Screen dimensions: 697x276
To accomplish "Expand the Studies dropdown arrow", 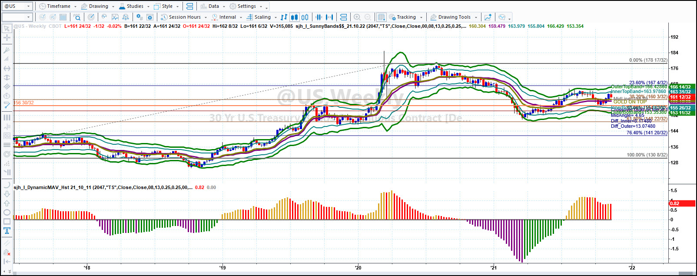I will pos(148,7).
